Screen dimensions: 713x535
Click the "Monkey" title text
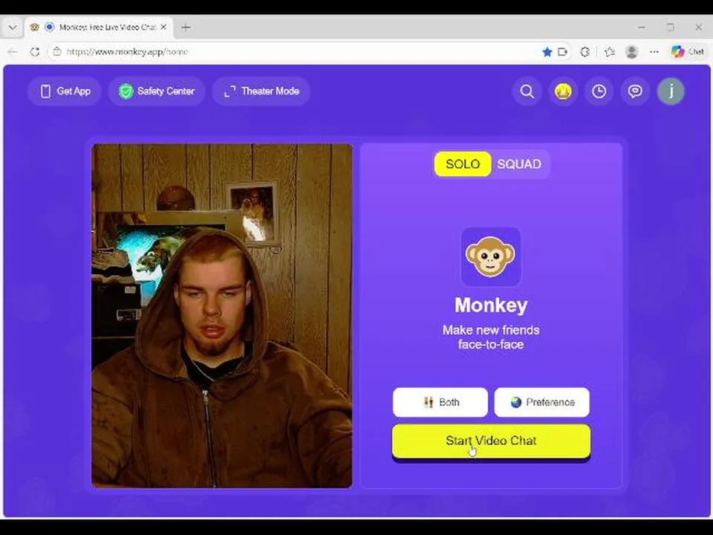coord(491,305)
